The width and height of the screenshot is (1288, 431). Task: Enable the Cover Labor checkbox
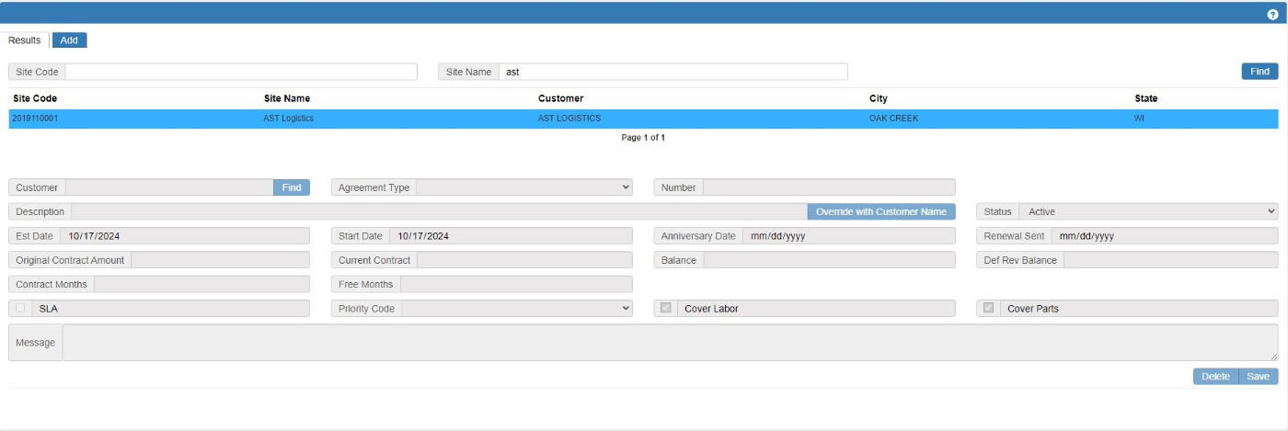click(666, 309)
